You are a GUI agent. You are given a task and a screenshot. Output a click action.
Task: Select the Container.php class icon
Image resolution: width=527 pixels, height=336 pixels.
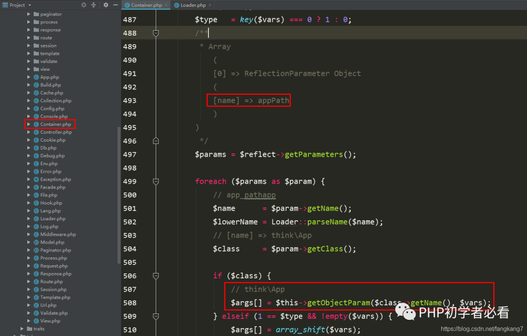(36, 124)
